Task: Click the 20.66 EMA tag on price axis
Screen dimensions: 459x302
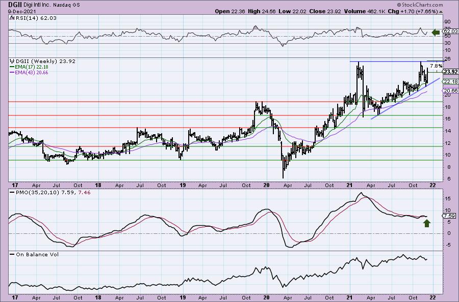Action: click(450, 90)
